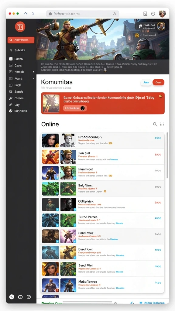The width and height of the screenshot is (175, 311).
Task: Open the 'Band Kior' list entry
Action: point(102,269)
